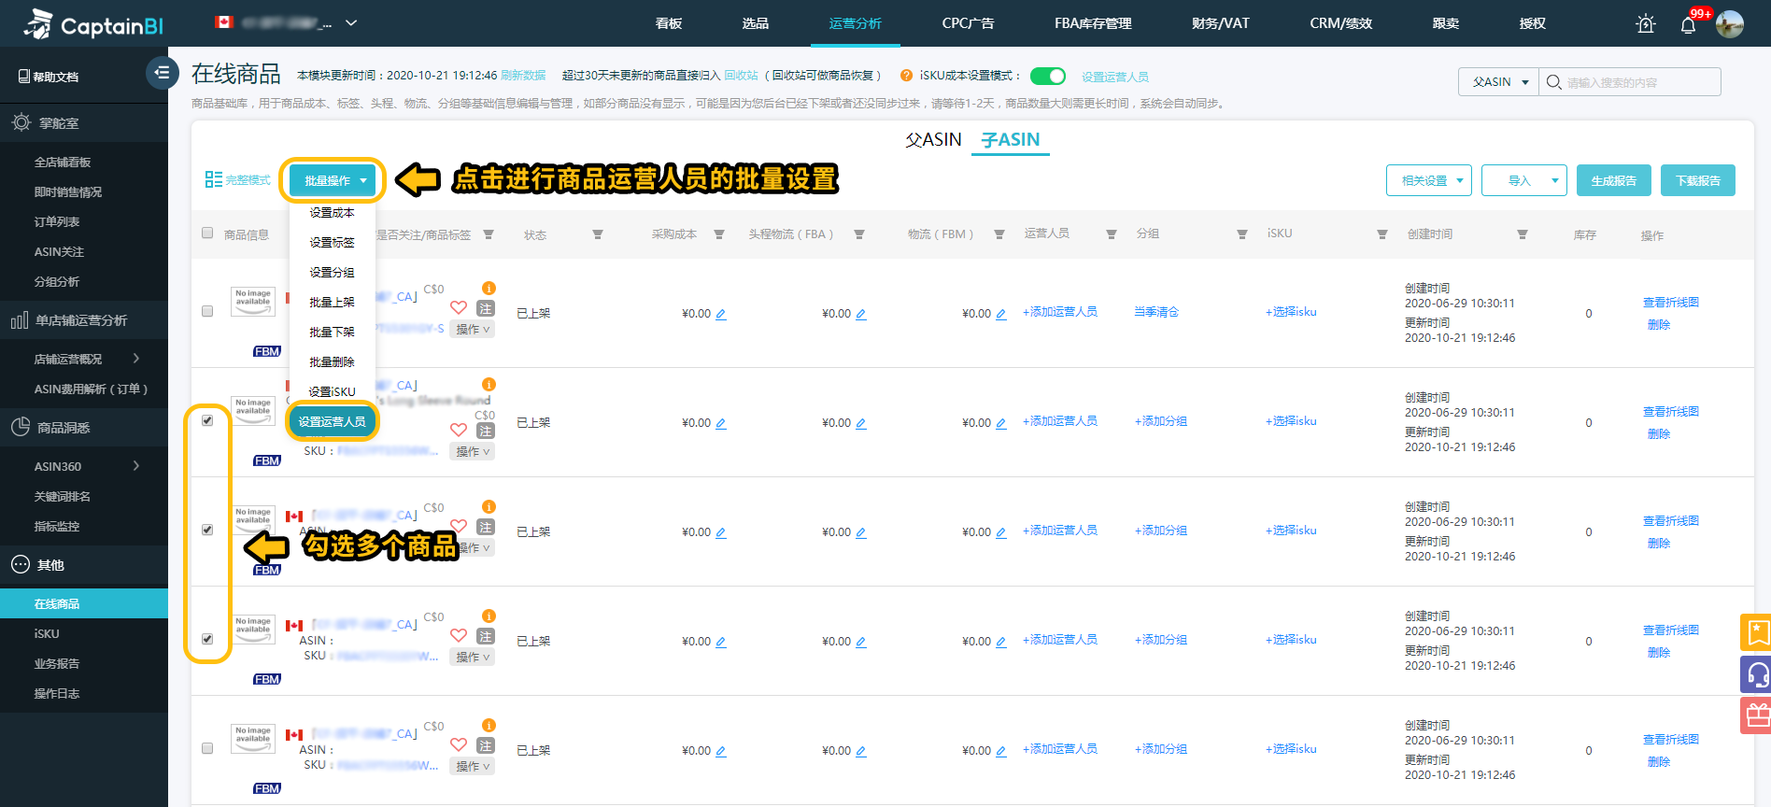Open the 导入 dropdown
This screenshot has width=1771, height=807.
click(1524, 180)
